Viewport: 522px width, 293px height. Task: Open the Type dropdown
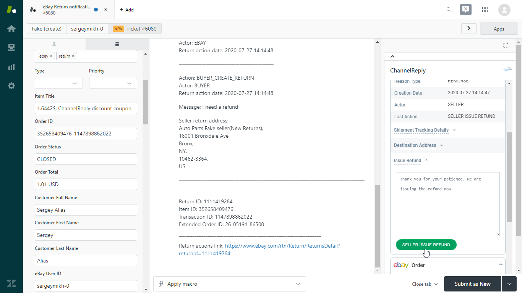(59, 83)
